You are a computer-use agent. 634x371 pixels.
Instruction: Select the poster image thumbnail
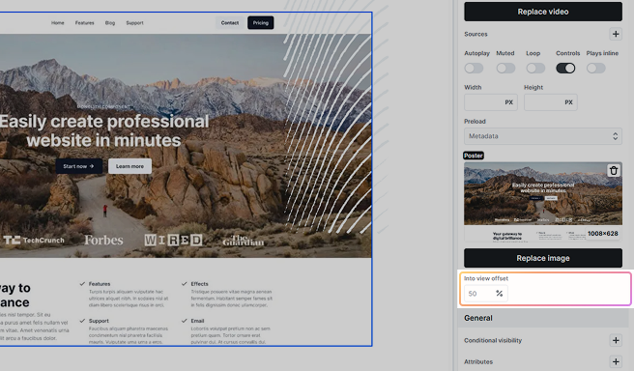[543, 201]
